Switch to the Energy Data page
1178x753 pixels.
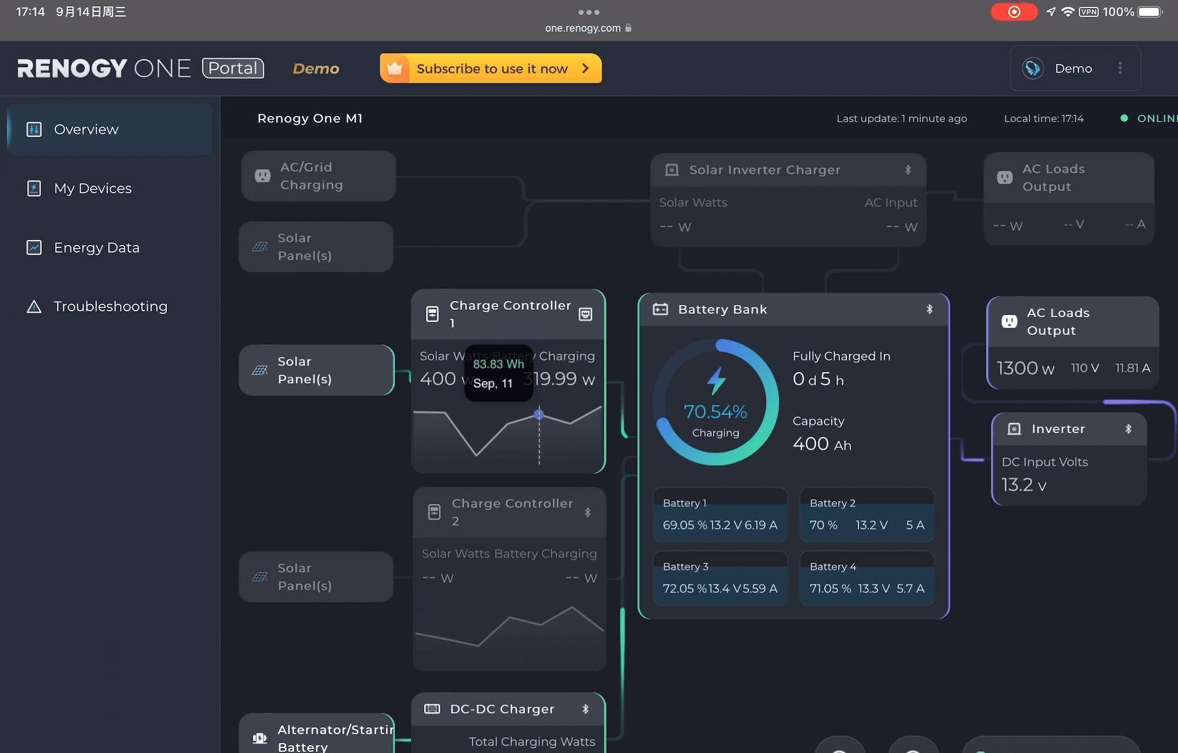(x=96, y=247)
